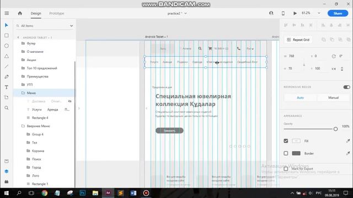Open Google Chrome from taskbar

[x=45, y=193]
